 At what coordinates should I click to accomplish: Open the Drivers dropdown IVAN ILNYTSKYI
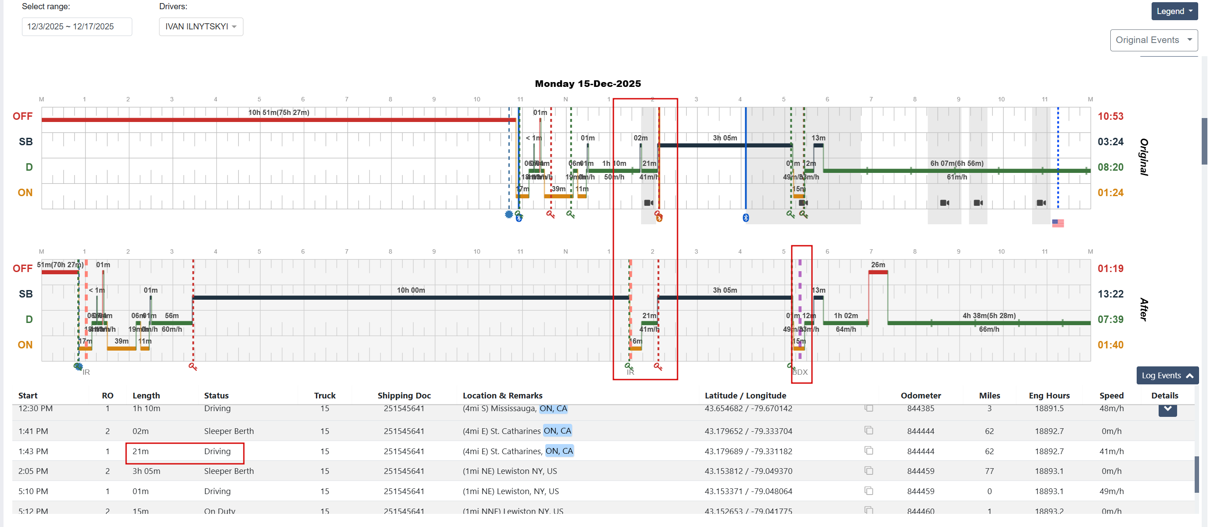[x=201, y=27]
